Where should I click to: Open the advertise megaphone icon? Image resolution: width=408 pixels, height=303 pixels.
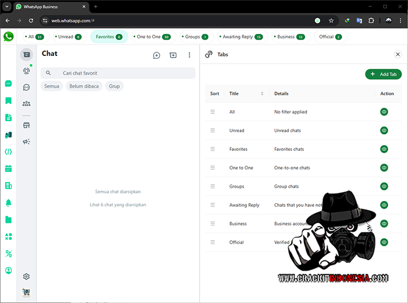point(26,142)
